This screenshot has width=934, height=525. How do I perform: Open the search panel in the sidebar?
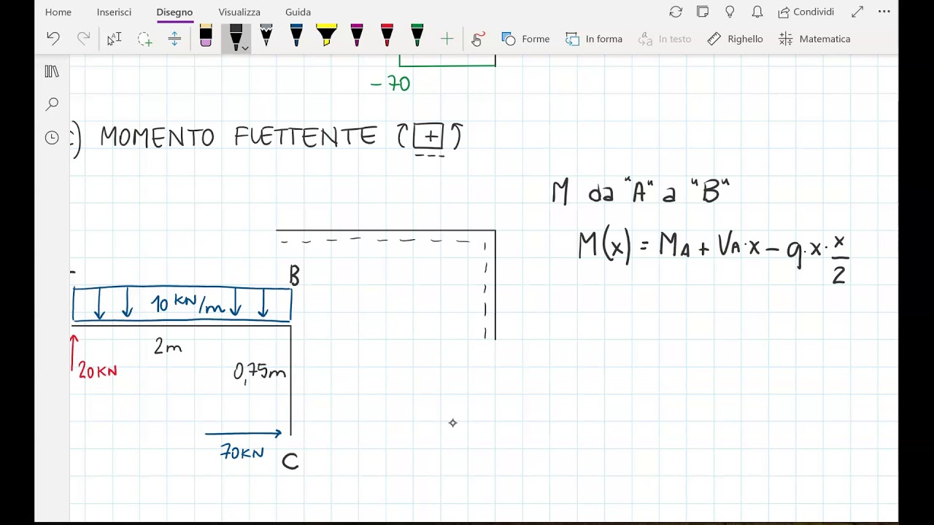52,104
